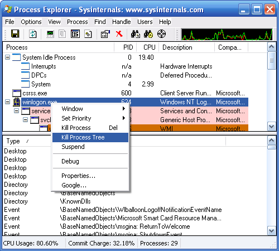This screenshot has width=279, height=251.
Task: Click the DLL/Handle view toolbar icon
Action: click(88, 34)
